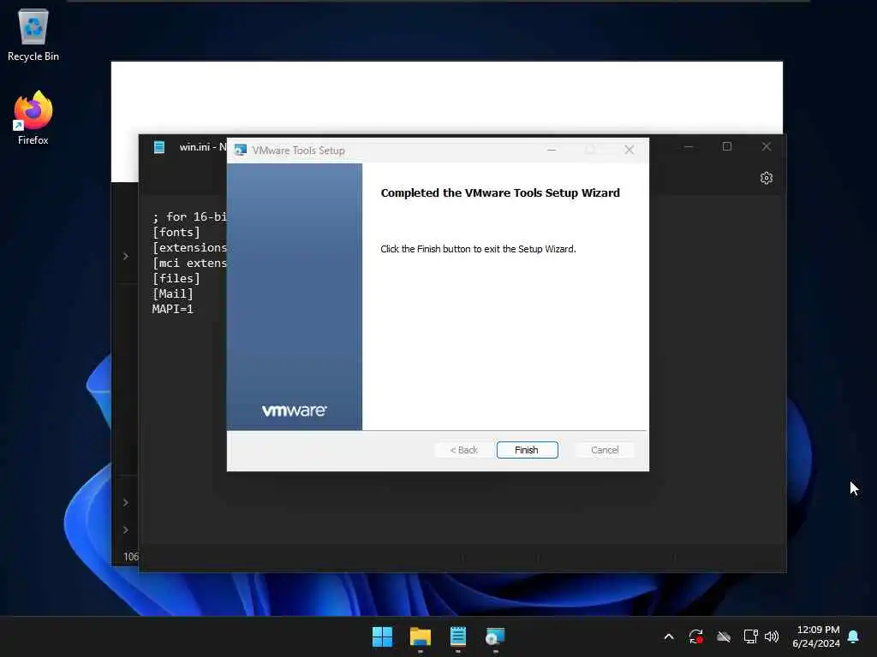Open File Explorer from the taskbar
Image resolution: width=877 pixels, height=657 pixels.
(x=420, y=636)
